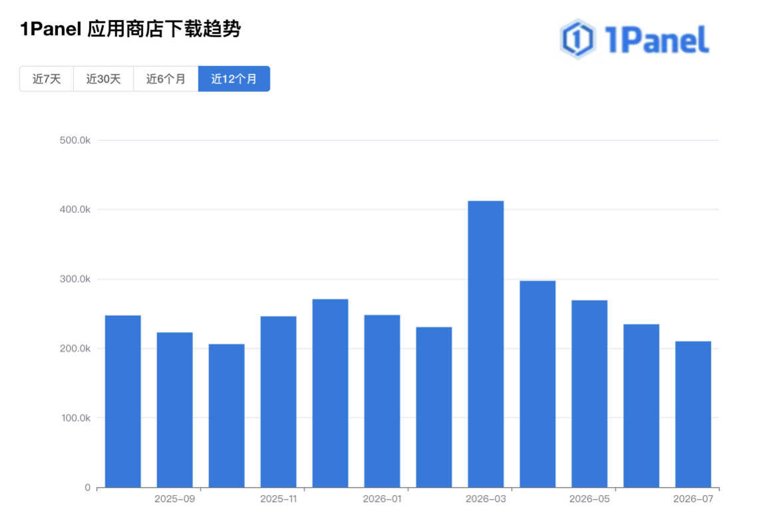Click the 1Panel 应用商店下载趋势 title

130,29
